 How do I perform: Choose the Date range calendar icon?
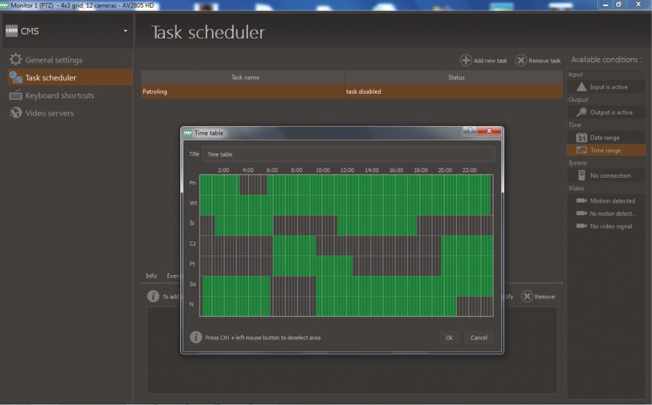tap(581, 137)
